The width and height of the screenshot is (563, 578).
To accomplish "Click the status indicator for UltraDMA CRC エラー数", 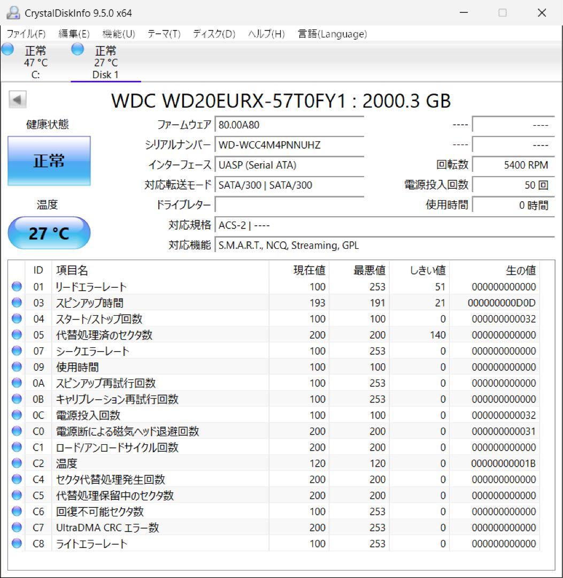I will click(16, 527).
